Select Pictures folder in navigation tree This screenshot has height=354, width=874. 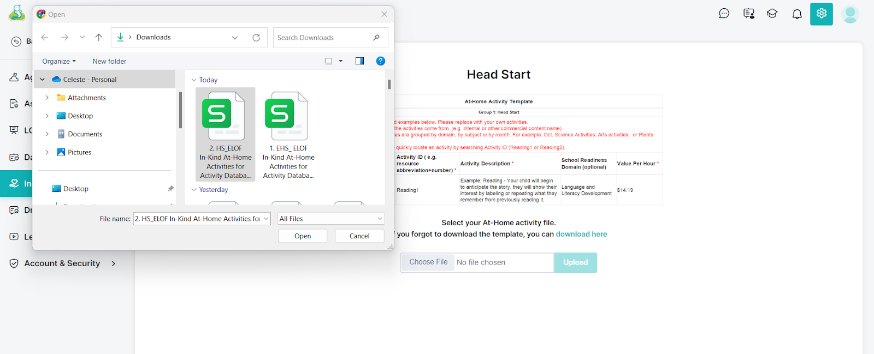tap(79, 152)
